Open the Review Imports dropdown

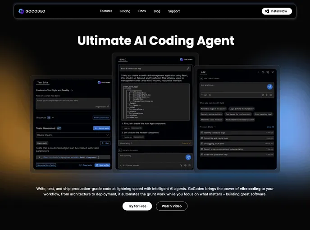point(73,135)
